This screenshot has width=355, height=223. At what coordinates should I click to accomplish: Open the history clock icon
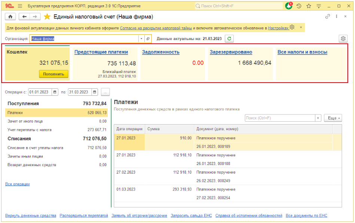[x=299, y=6]
